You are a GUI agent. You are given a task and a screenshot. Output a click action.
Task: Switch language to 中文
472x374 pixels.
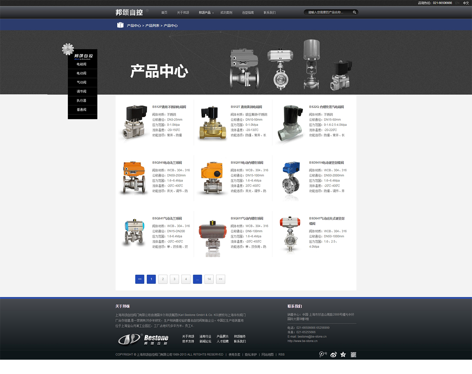pos(466,3)
